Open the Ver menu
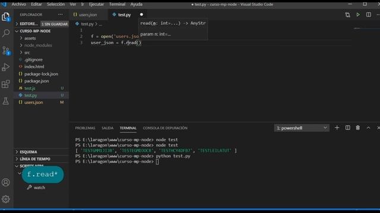Screen dimensions: 380x213 click(72, 4)
